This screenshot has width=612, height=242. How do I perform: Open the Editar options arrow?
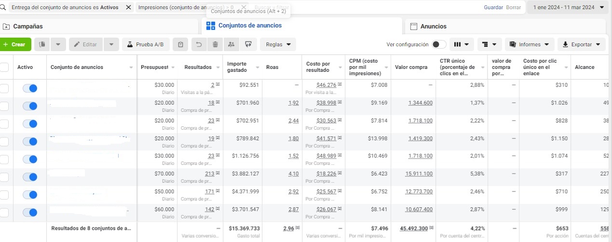pos(111,44)
